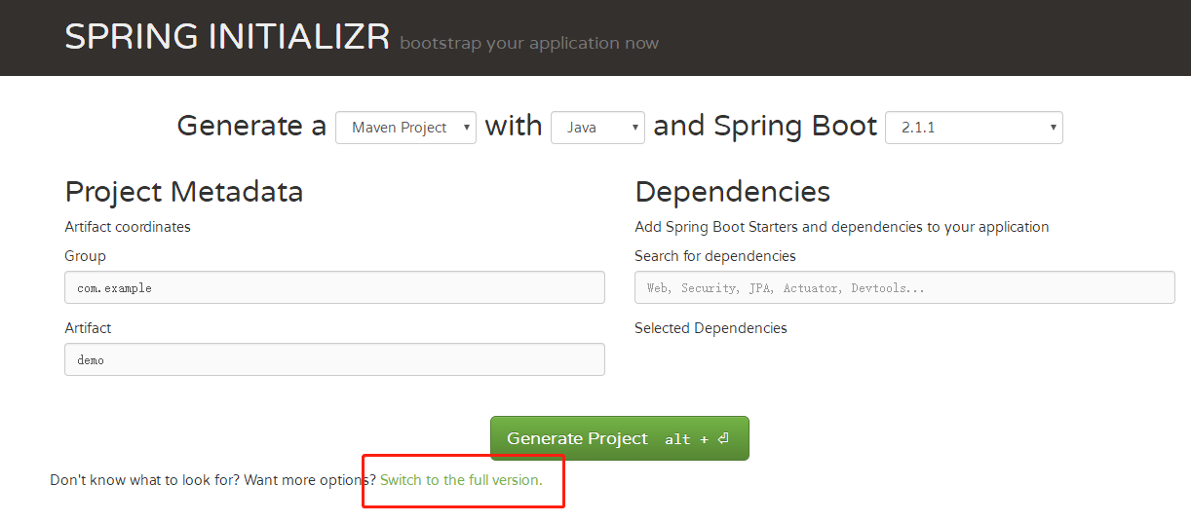Follow the Switch to the full version link
The image size is (1191, 523).
pyautogui.click(x=460, y=480)
